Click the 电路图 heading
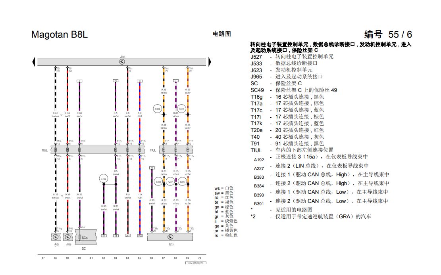Image resolution: width=441 pixels, height=275 pixels. pyautogui.click(x=222, y=34)
